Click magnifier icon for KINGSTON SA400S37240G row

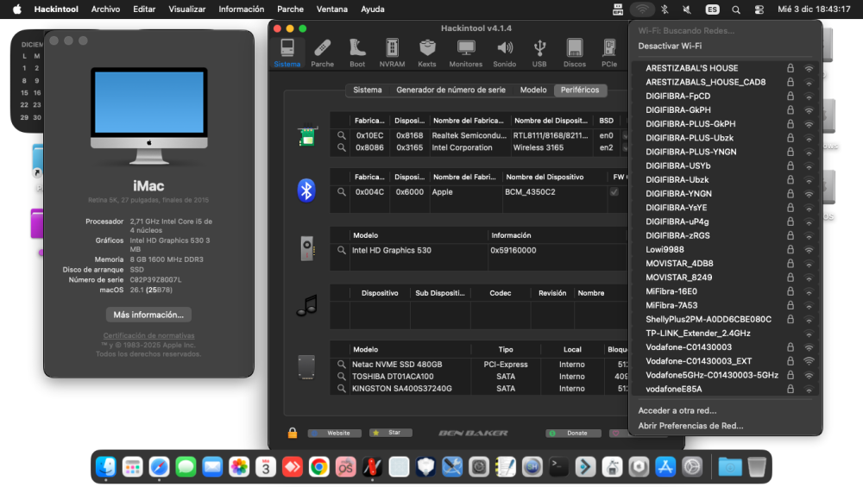point(342,389)
